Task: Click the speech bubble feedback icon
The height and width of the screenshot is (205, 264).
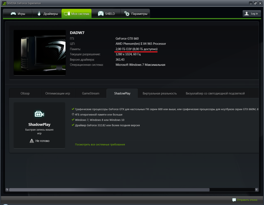Action: tap(234, 200)
